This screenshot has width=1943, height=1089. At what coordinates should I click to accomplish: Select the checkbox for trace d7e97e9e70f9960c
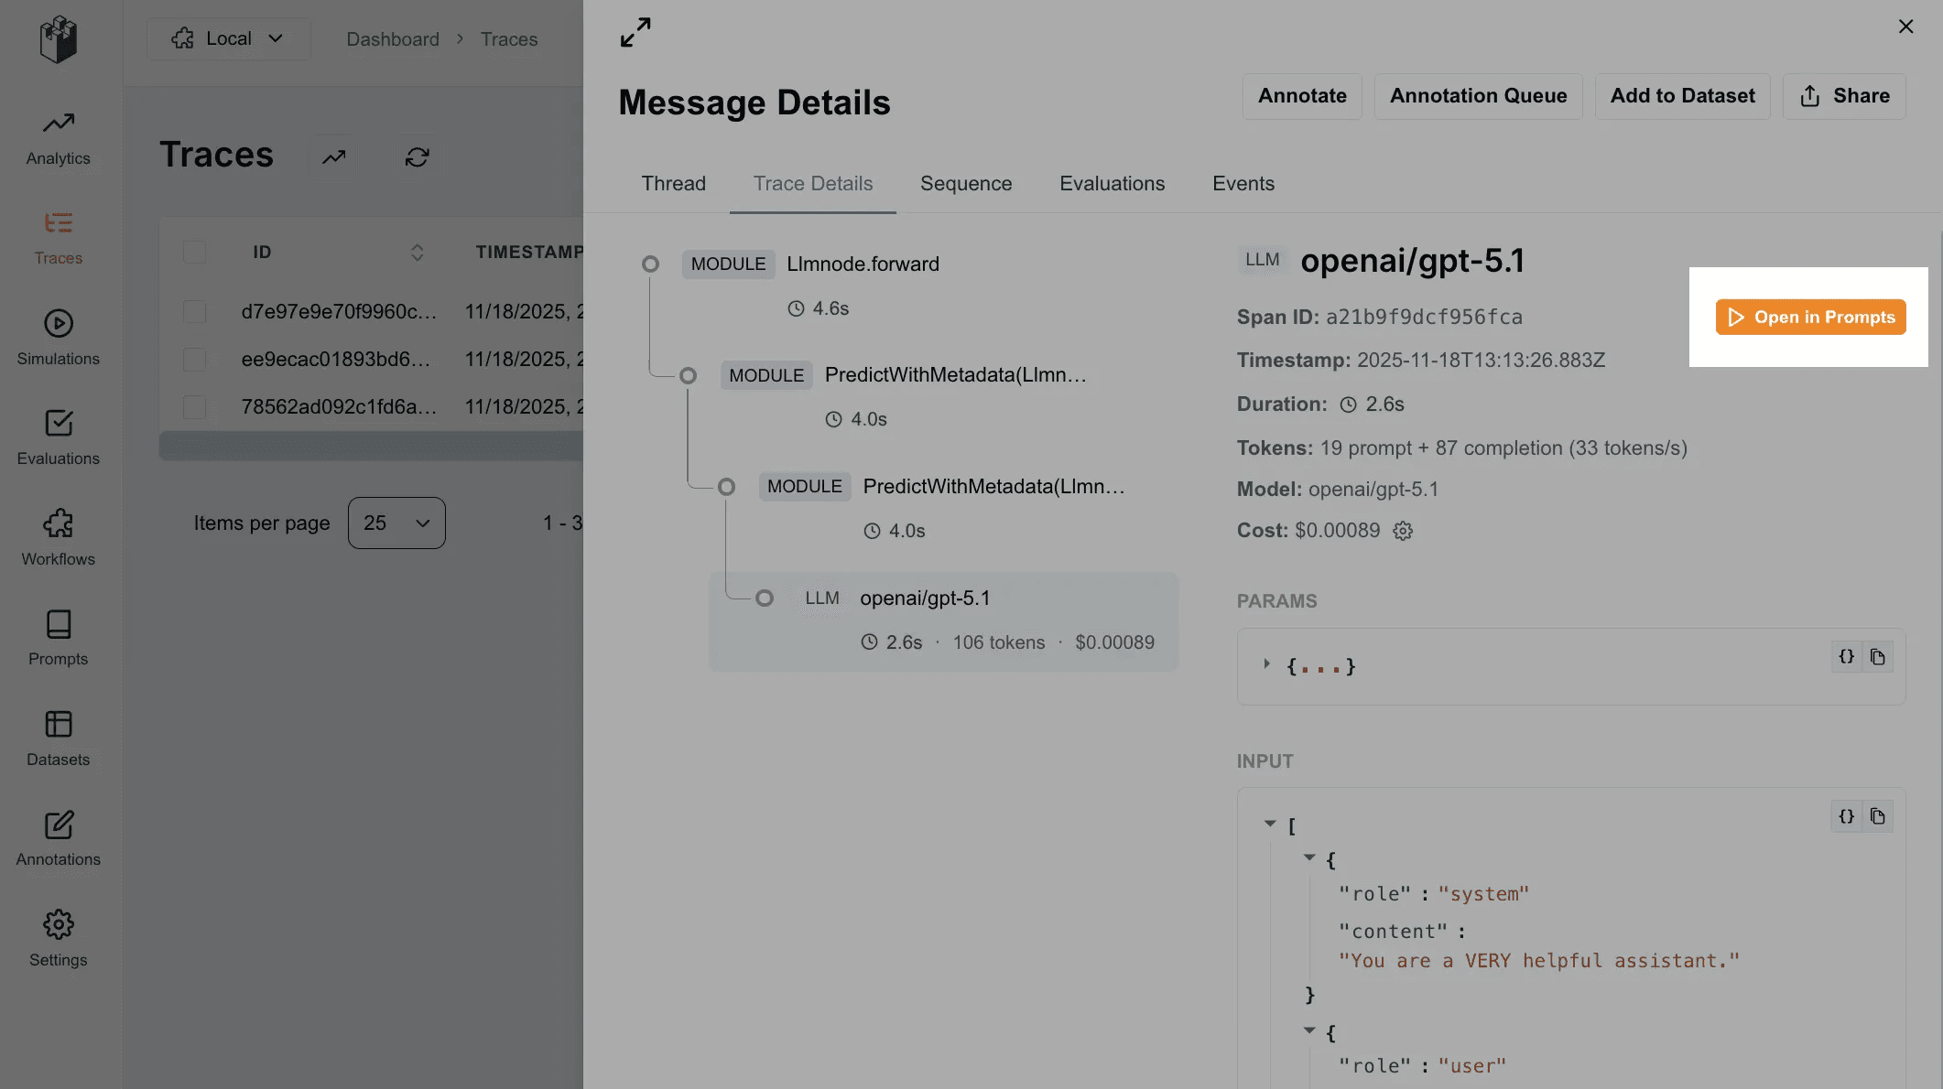pyautogui.click(x=194, y=312)
